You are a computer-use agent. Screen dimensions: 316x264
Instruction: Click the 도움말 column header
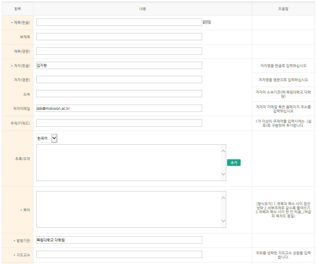[283, 9]
